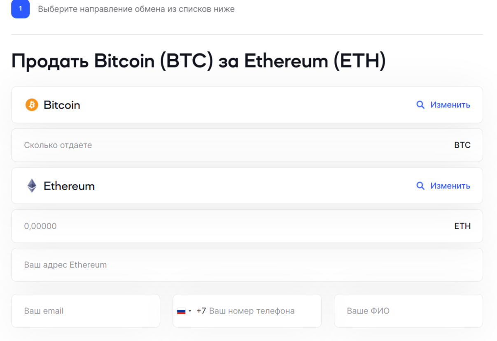Click the "Ваш email" input field
Screen dimensions: 497x341
click(86, 311)
